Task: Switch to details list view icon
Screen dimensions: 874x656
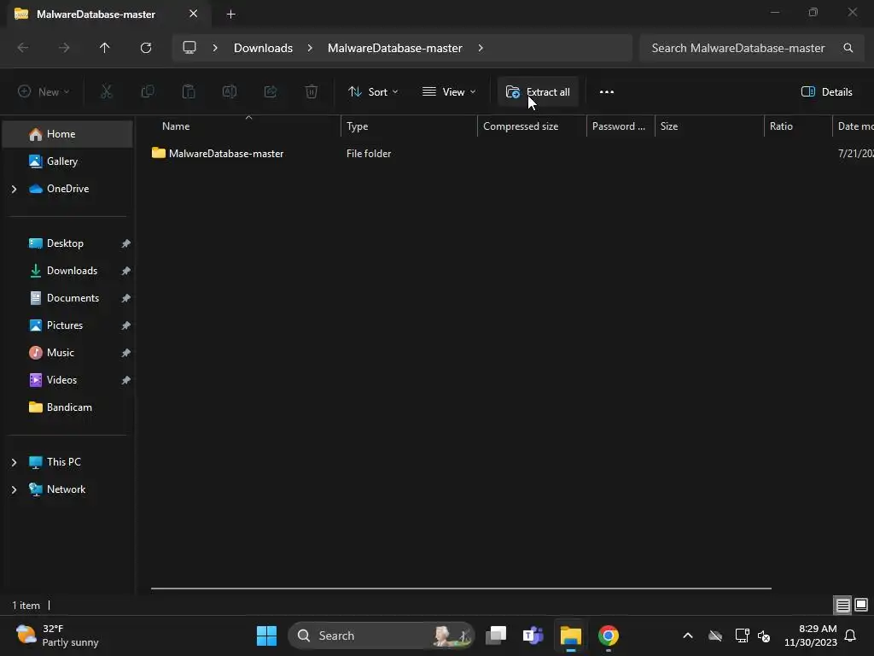Action: (x=842, y=605)
